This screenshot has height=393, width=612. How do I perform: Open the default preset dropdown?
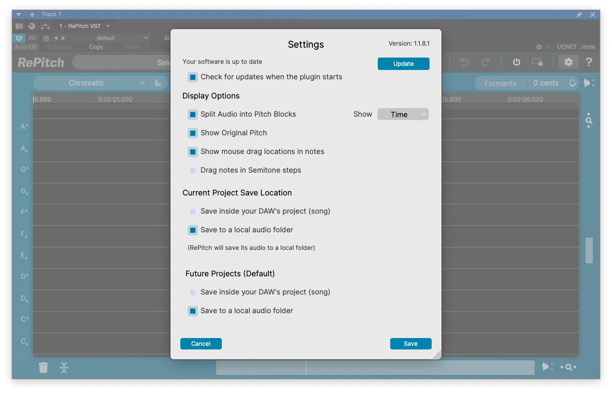(108, 38)
